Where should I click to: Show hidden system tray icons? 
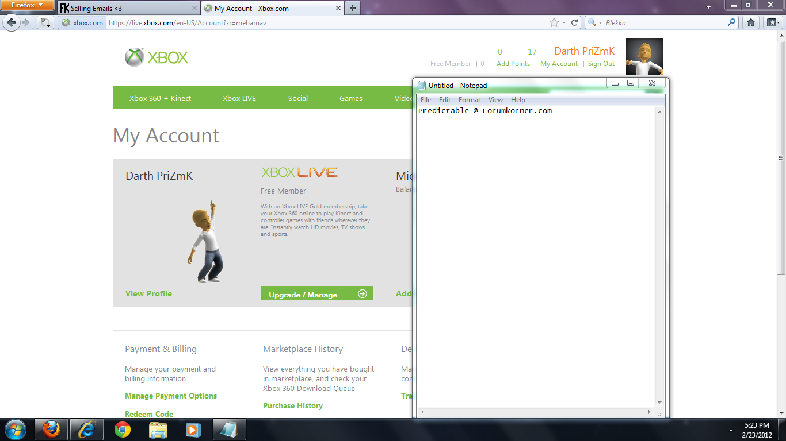point(731,430)
